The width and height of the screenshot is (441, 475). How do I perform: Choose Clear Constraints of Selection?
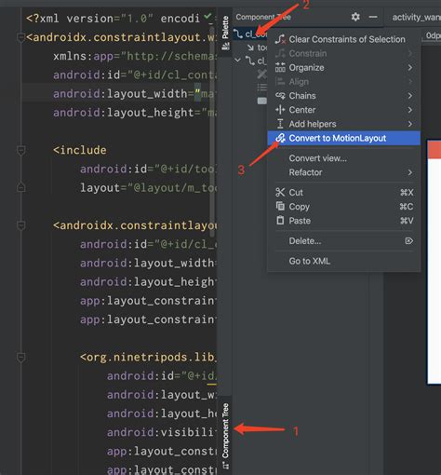pos(343,39)
